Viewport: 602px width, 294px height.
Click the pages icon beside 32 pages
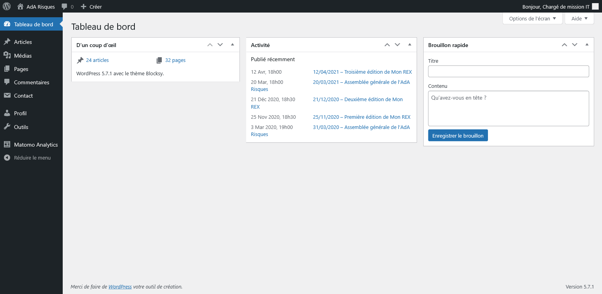159,60
